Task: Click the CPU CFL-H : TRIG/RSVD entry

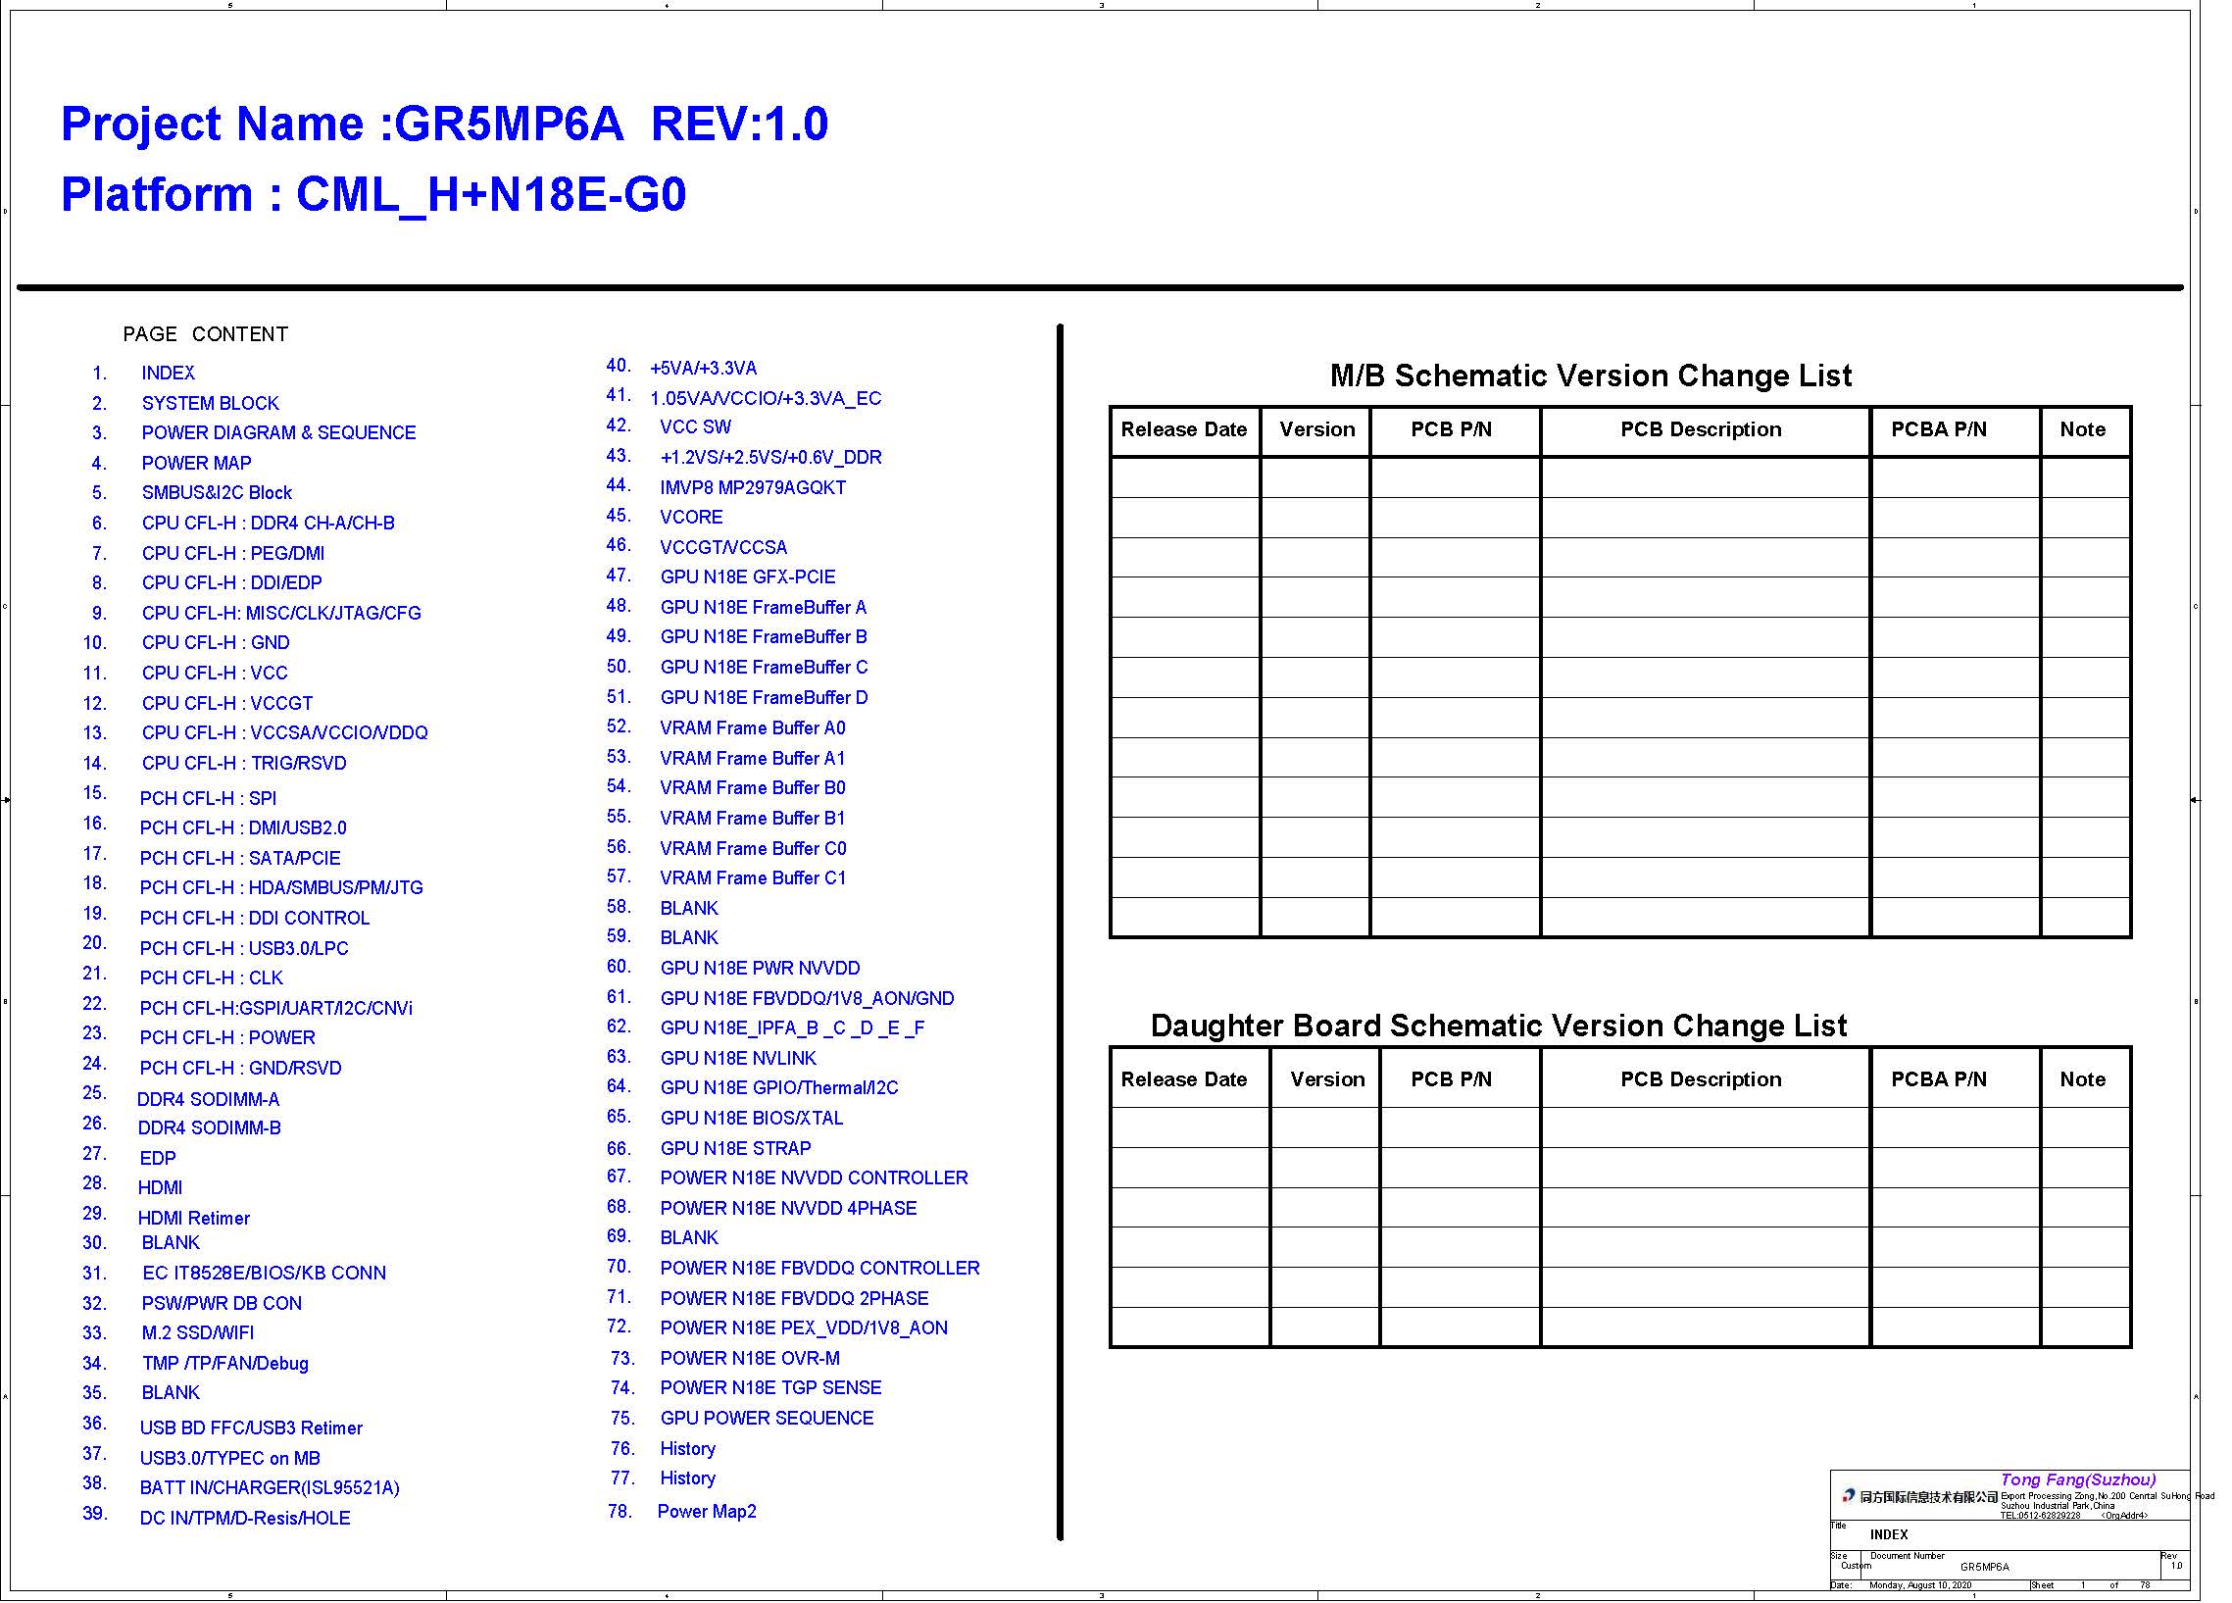Action: click(x=244, y=765)
